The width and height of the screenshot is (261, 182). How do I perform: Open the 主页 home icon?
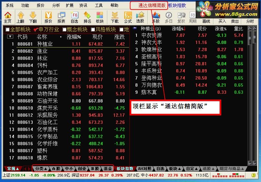point(8,17)
